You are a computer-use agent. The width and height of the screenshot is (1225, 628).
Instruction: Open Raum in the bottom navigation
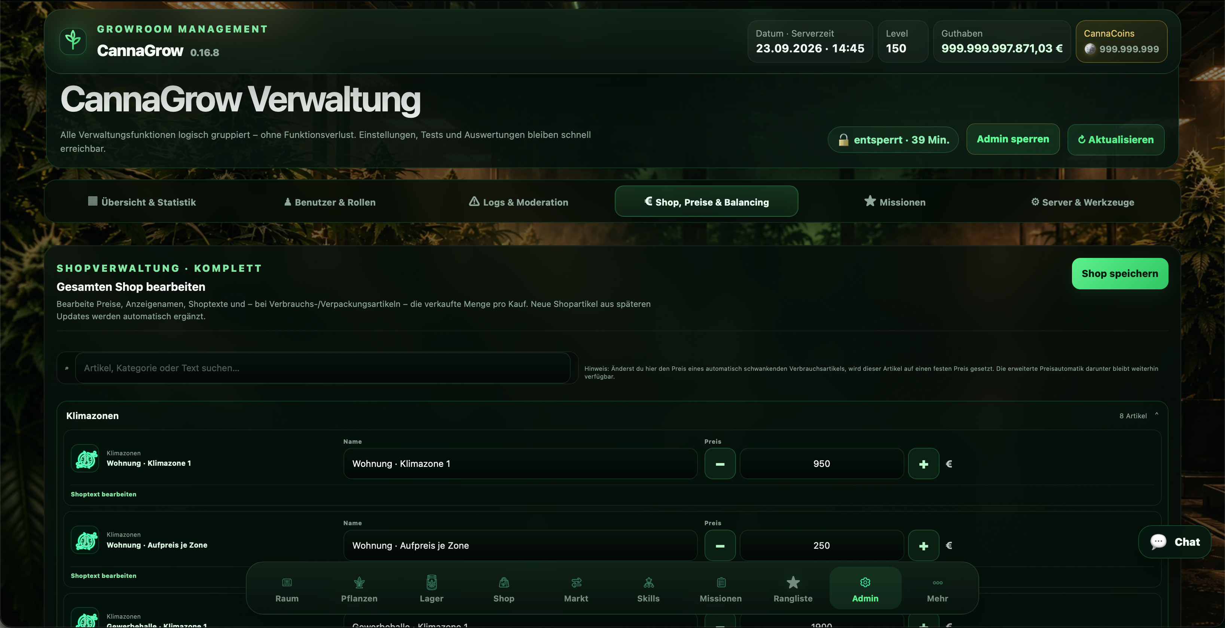click(x=287, y=588)
